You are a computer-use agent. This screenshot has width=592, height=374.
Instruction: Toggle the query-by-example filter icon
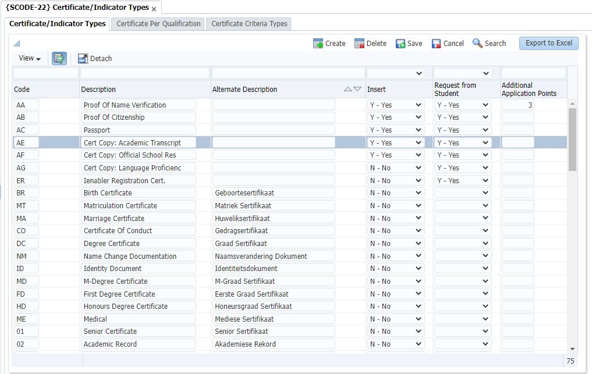[59, 58]
